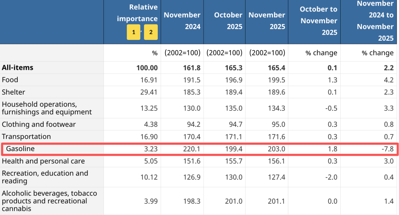Click Recreation, education and reading row label
This screenshot has height=215, width=399.
[45, 177]
